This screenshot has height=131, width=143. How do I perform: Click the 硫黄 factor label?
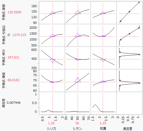(x=103, y=129)
